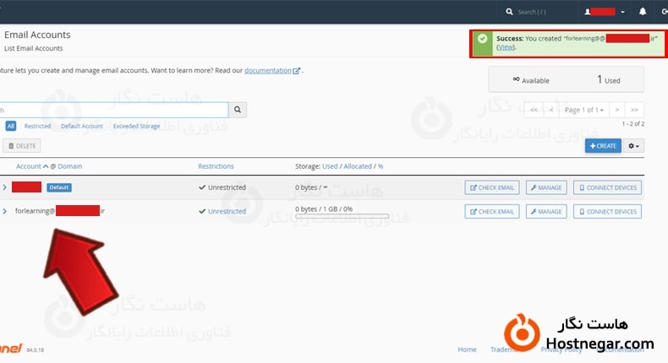
Task: Expand the default account row
Action: click(x=5, y=187)
